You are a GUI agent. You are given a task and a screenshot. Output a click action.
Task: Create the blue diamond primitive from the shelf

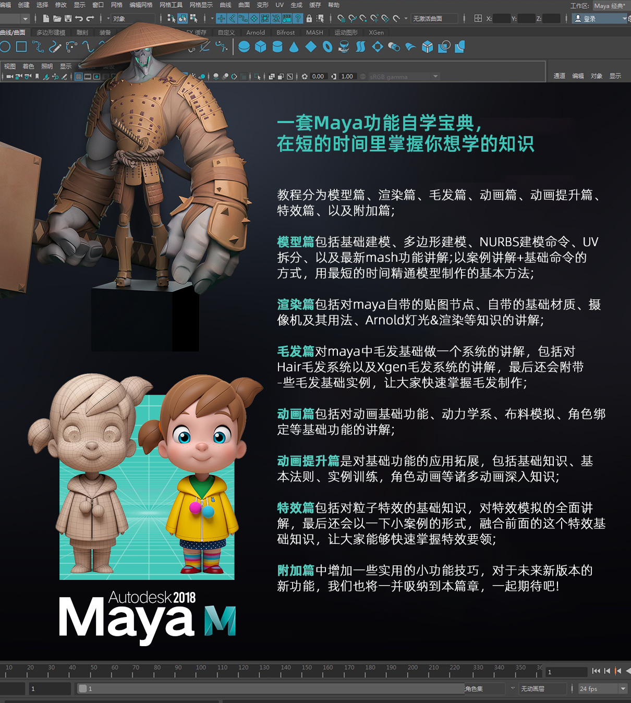tap(311, 47)
